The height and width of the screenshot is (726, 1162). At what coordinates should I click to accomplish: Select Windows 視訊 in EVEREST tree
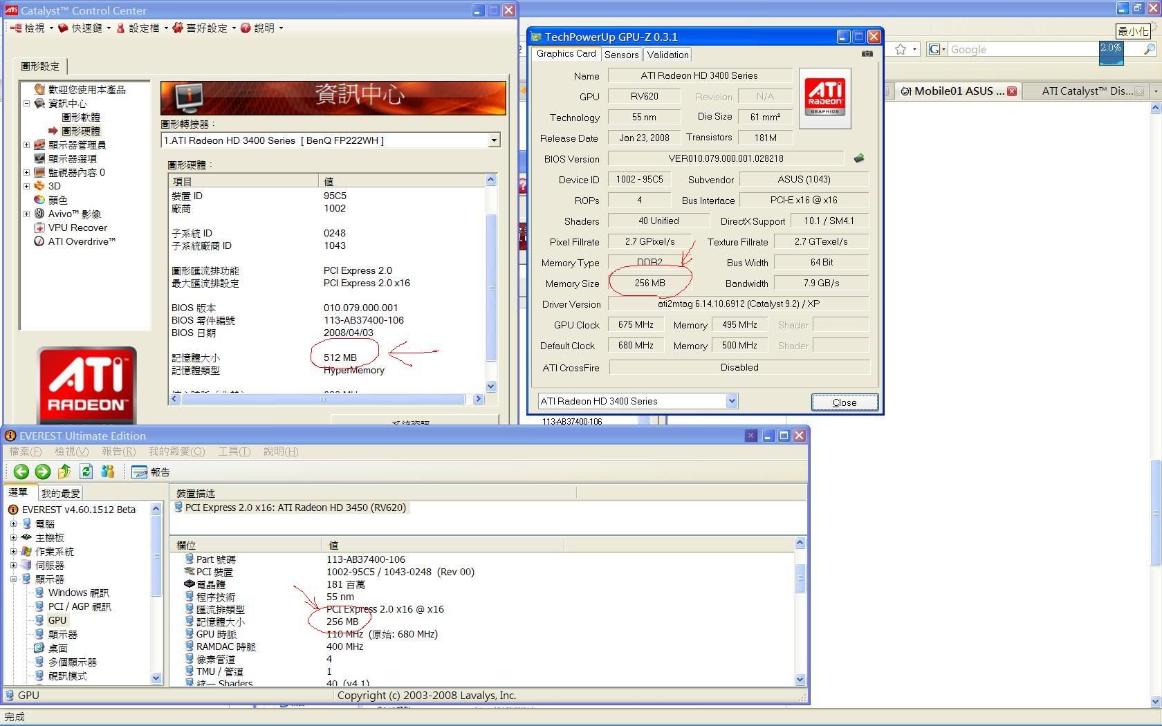coord(78,593)
